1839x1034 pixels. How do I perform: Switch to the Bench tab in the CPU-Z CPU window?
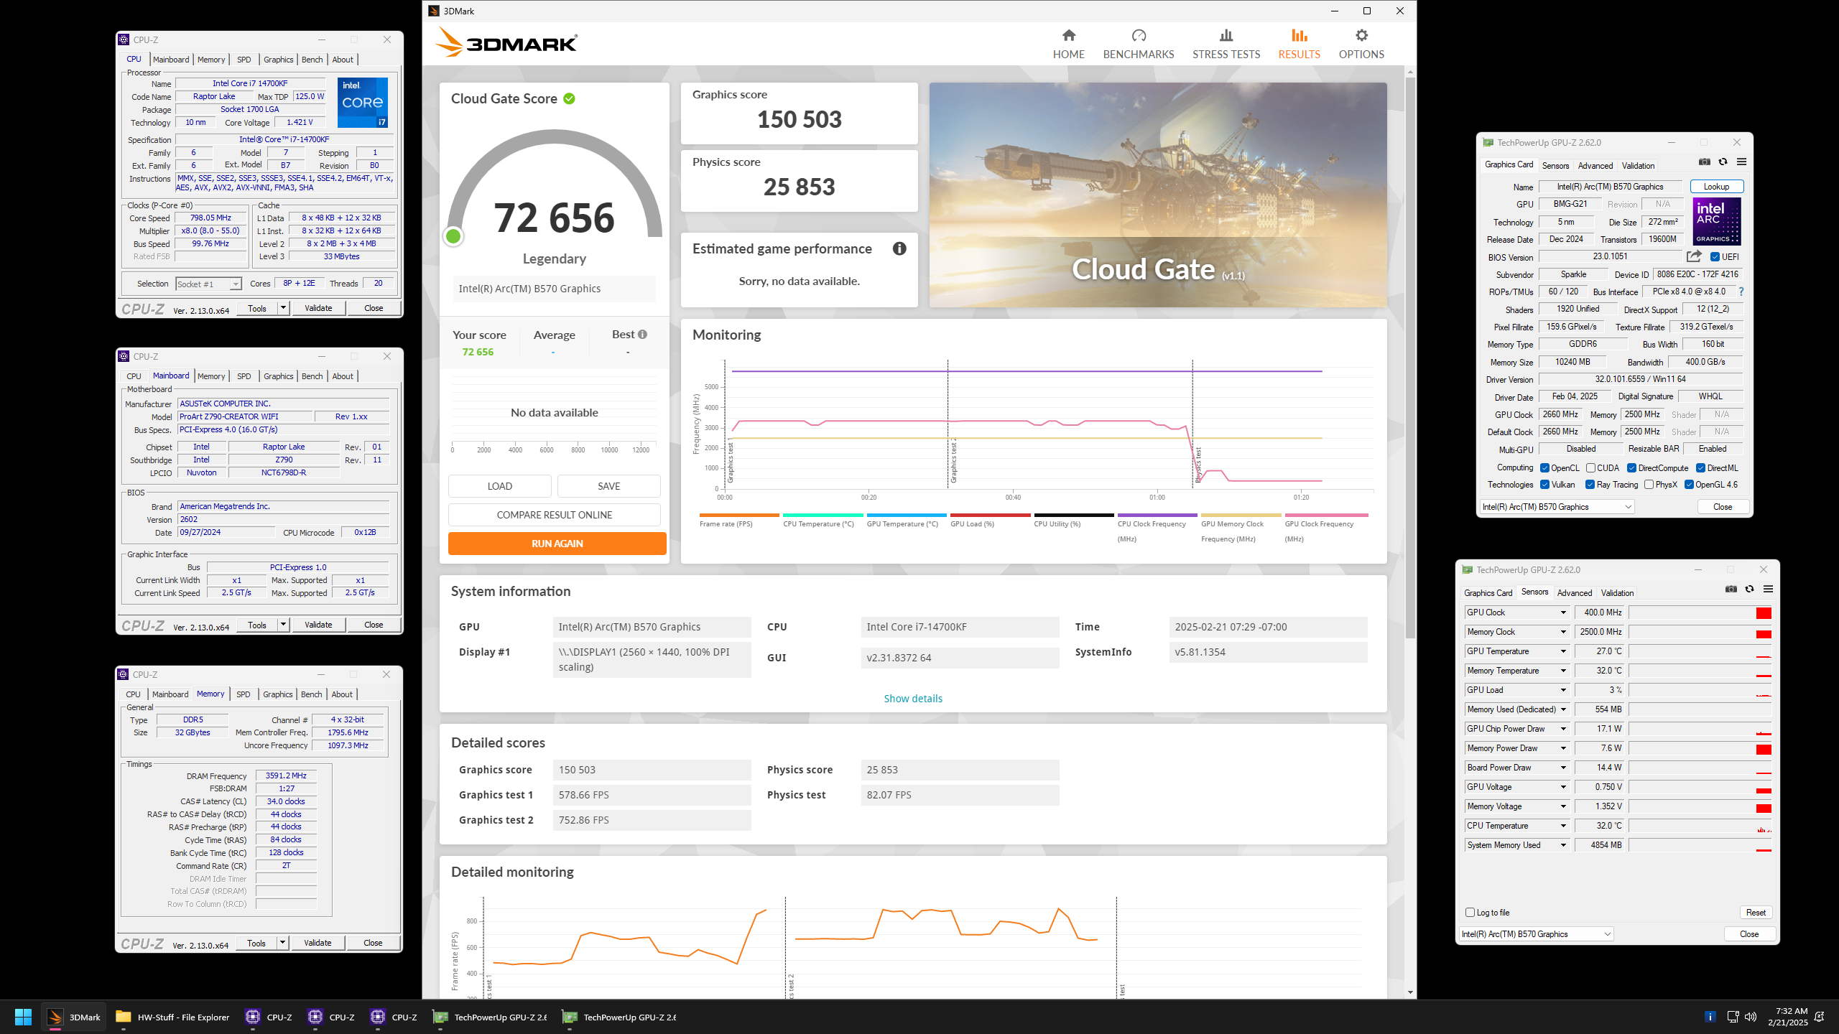click(312, 60)
